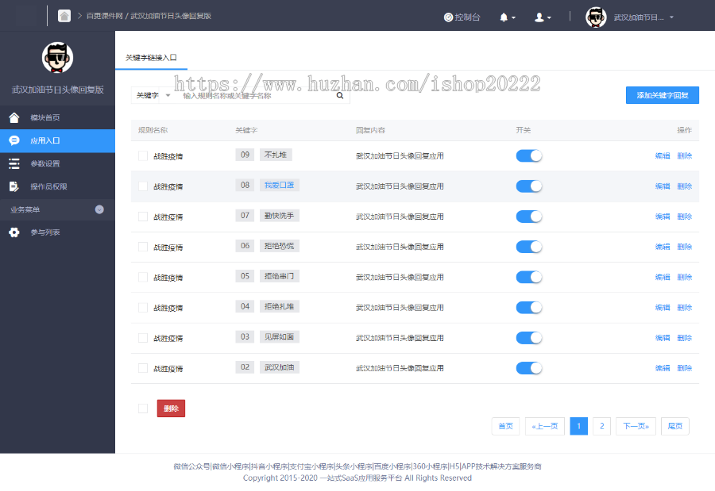Image resolution: width=715 pixels, height=491 pixels.
Task: Check the box for row 08
Action: (143, 186)
